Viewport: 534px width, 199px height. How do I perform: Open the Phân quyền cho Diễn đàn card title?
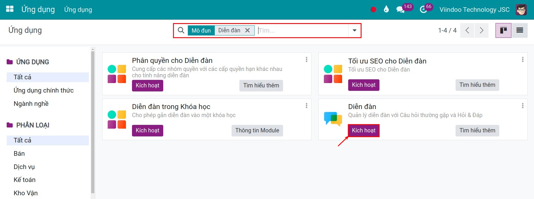[x=172, y=61]
